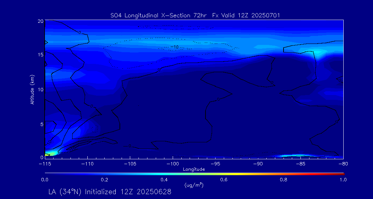Click longitude tick label "-115"
Image resolution: width=373 pixels, height=199 pixels.
click(x=45, y=164)
